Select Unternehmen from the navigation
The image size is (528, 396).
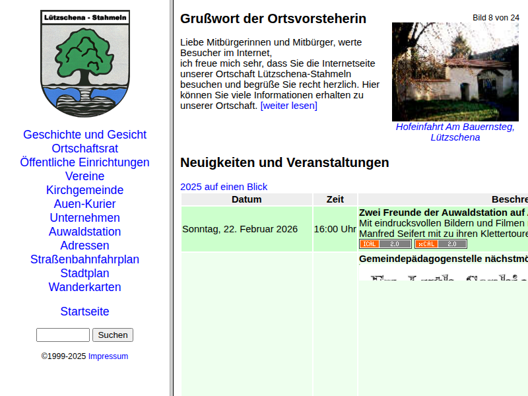point(84,218)
